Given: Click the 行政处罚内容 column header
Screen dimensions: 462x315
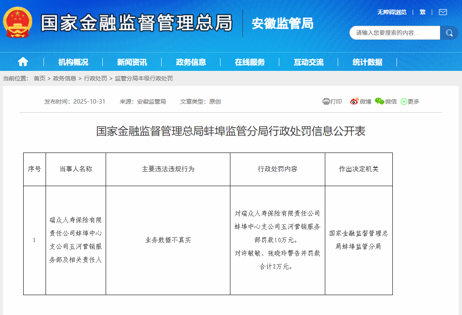Looking at the screenshot, I should 278,169.
